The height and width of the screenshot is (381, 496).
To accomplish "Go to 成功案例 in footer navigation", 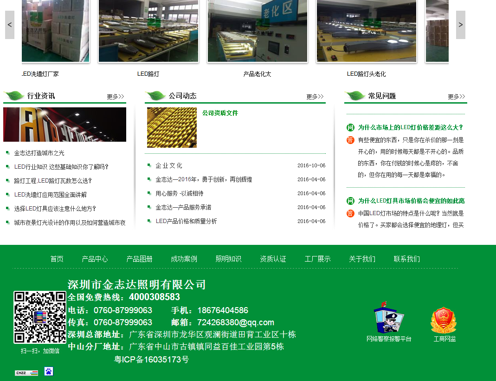I will (184, 259).
